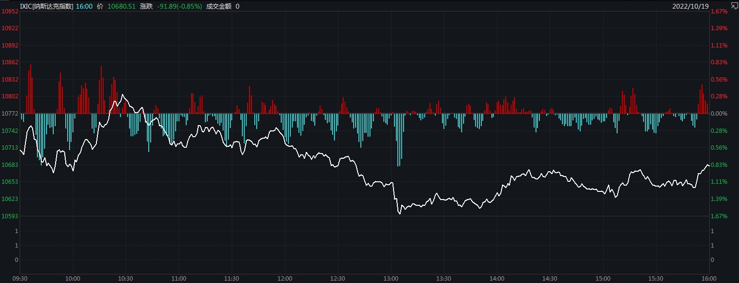
Task: Select the 09:30 marker on time axis
Action: 19,278
